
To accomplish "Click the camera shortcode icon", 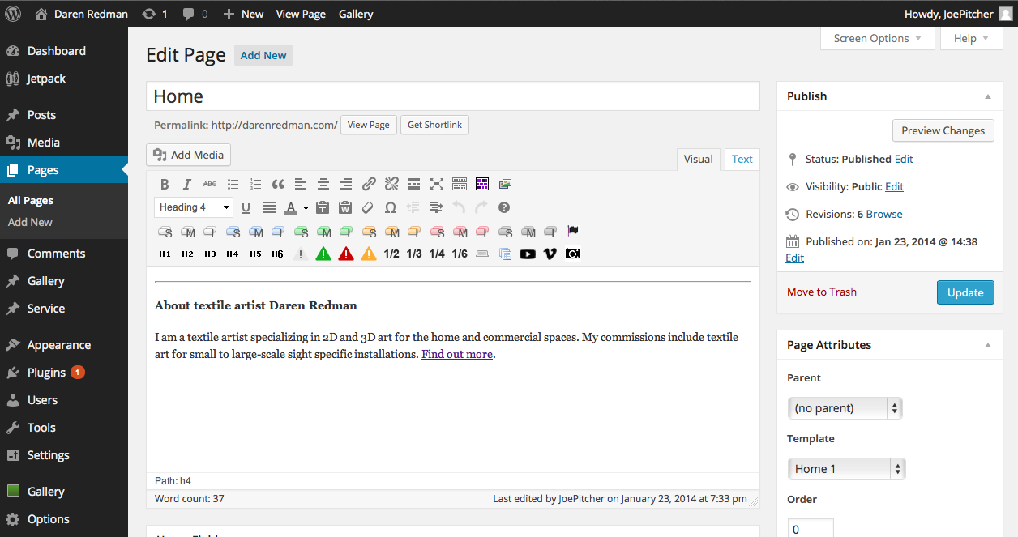I will pyautogui.click(x=573, y=254).
